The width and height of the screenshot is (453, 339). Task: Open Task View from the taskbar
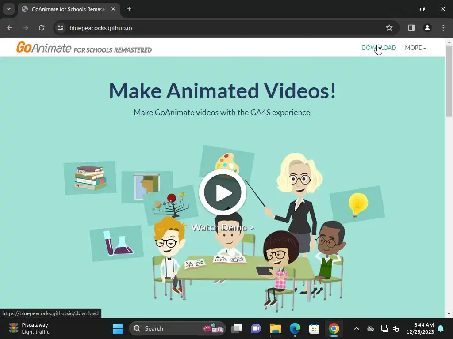click(237, 328)
